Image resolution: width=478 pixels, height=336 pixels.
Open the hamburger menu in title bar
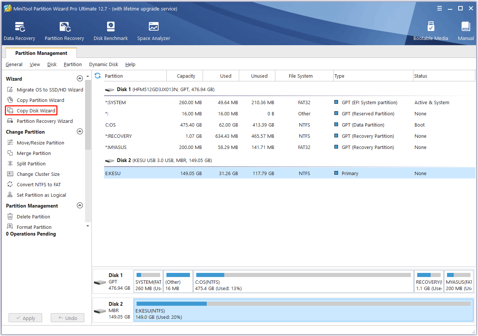439,8
